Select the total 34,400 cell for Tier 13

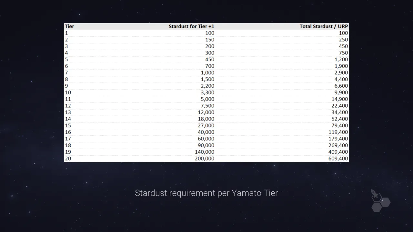pos(340,112)
